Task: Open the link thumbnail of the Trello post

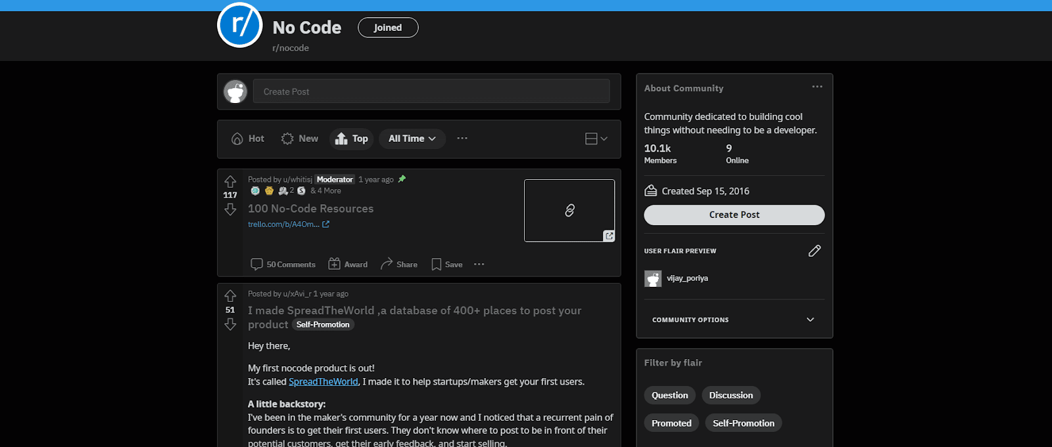Action: pyautogui.click(x=569, y=211)
